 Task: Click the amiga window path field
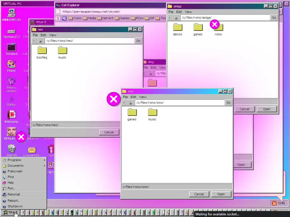coord(225,18)
